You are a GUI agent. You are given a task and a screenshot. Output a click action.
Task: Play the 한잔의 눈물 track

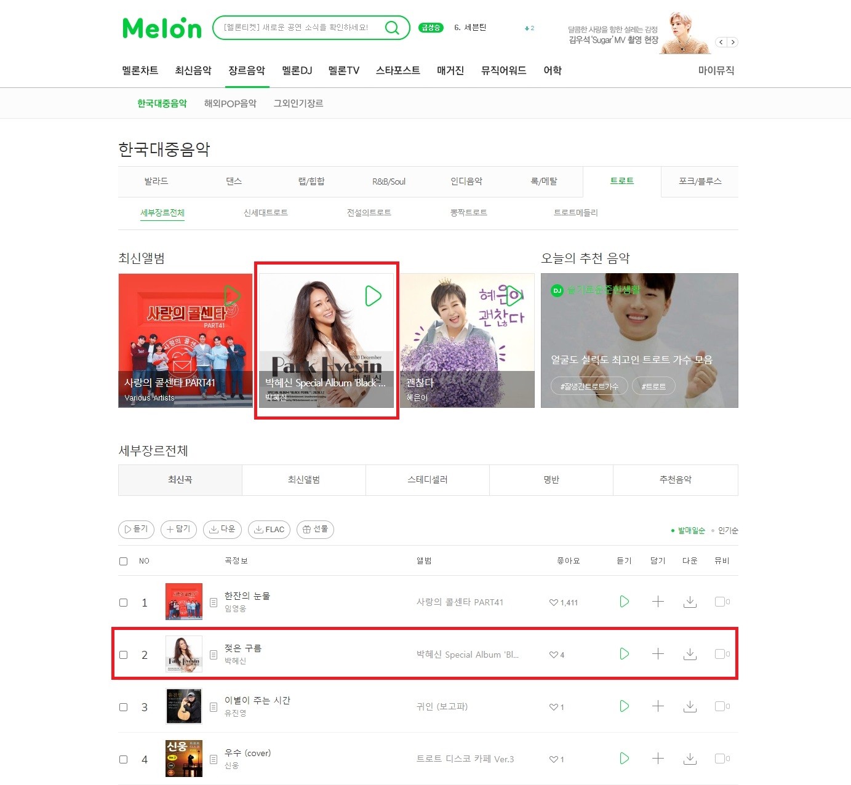tap(624, 602)
